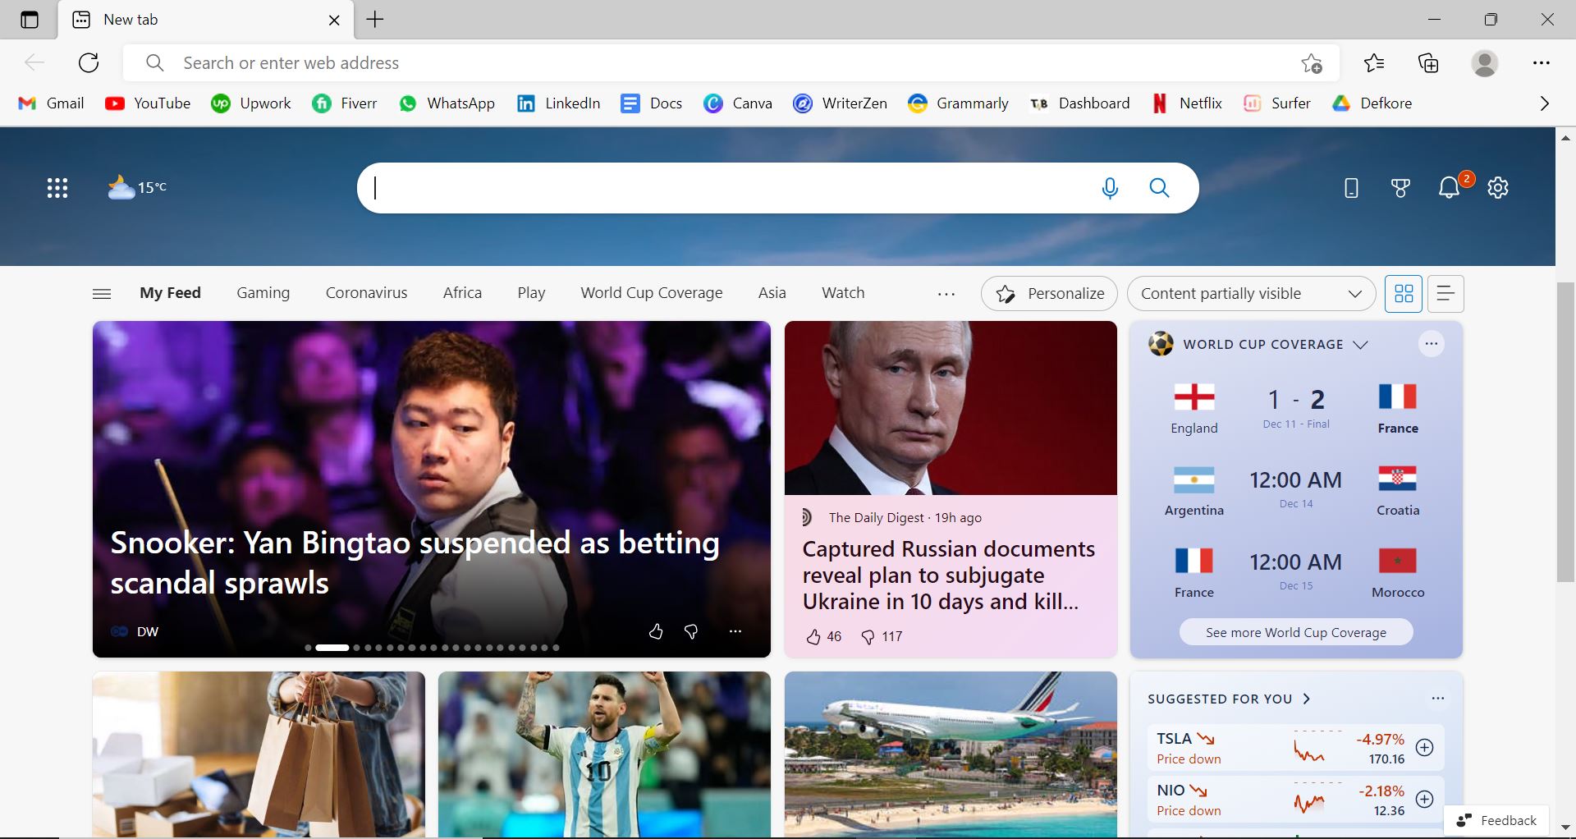Open the page settings gear
The height and width of the screenshot is (839, 1576).
pos(1498,187)
